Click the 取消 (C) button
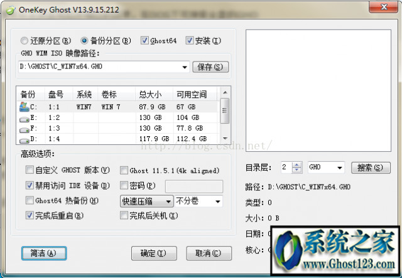Screen dimensions: 402x278 point(209,253)
